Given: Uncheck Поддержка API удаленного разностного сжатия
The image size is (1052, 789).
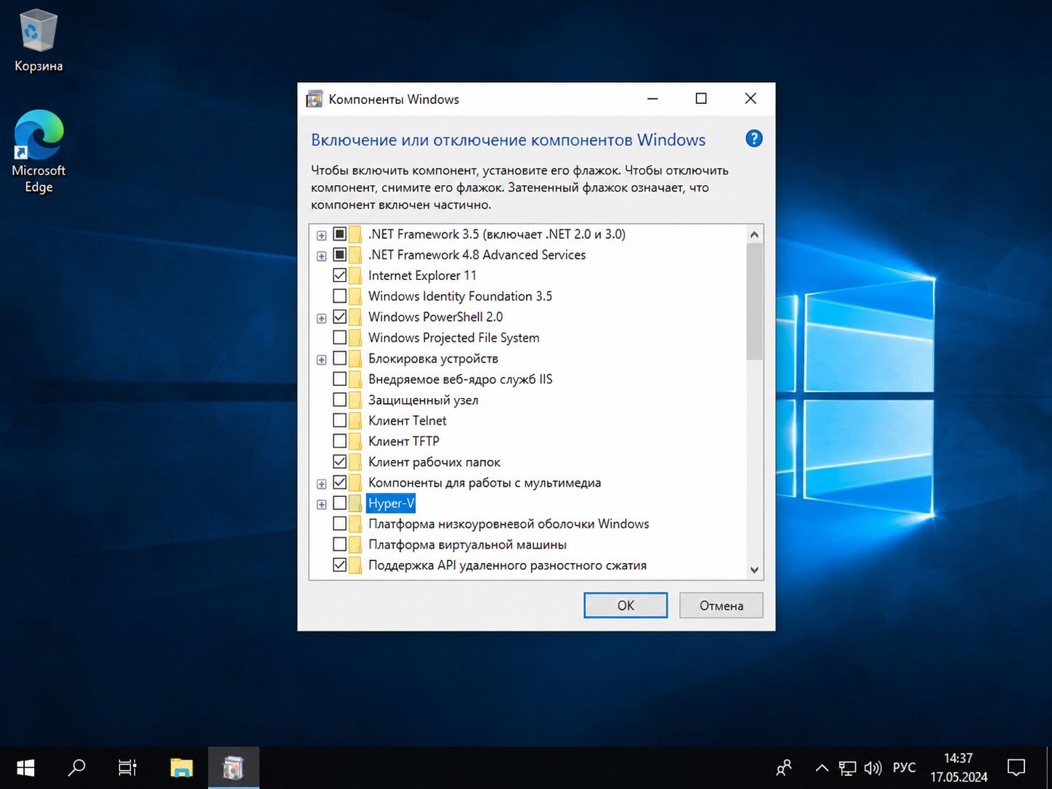Looking at the screenshot, I should [x=339, y=565].
